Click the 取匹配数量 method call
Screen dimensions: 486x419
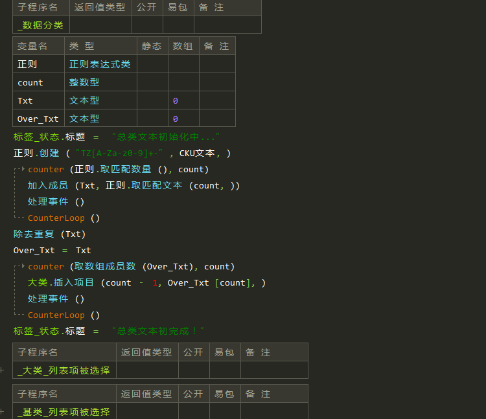click(126, 169)
